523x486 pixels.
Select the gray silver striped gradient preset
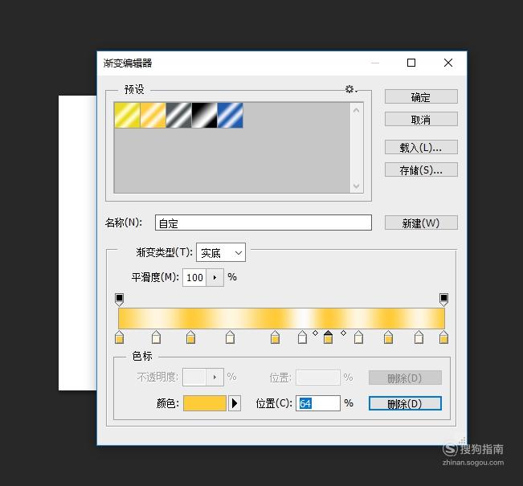pyautogui.click(x=178, y=115)
